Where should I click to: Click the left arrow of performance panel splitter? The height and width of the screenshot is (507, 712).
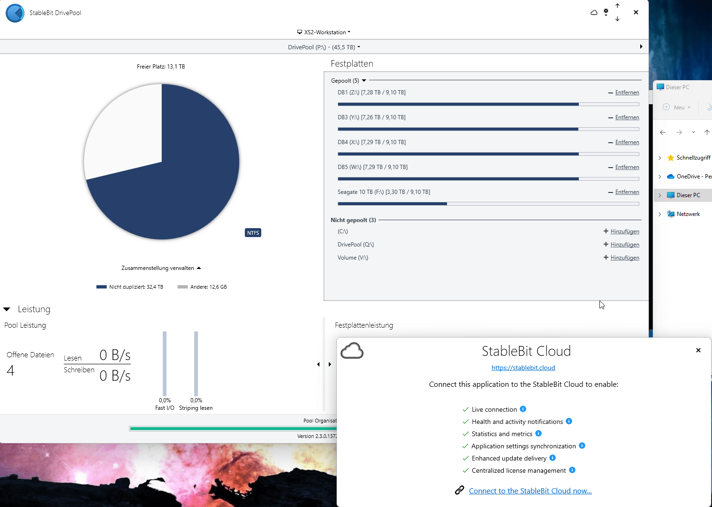318,364
